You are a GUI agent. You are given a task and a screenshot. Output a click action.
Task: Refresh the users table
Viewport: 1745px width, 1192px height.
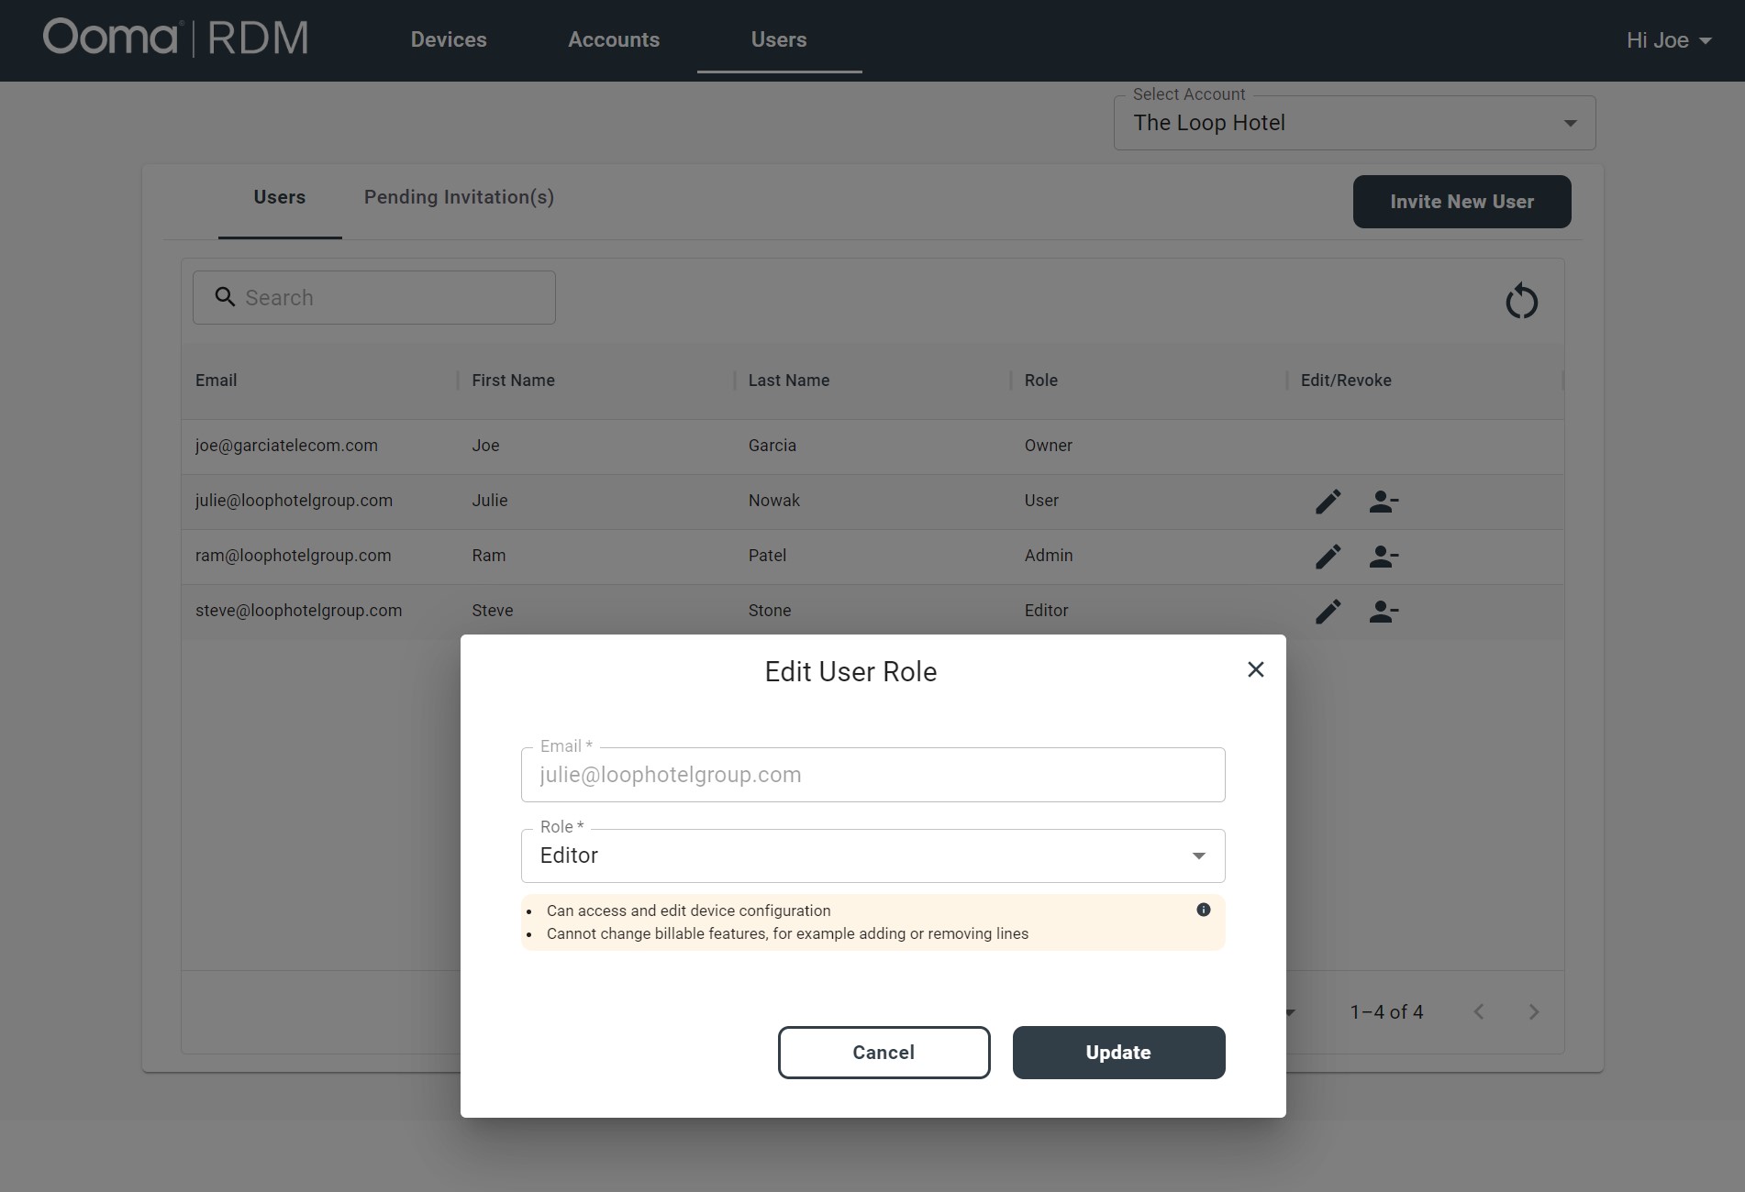point(1521,302)
